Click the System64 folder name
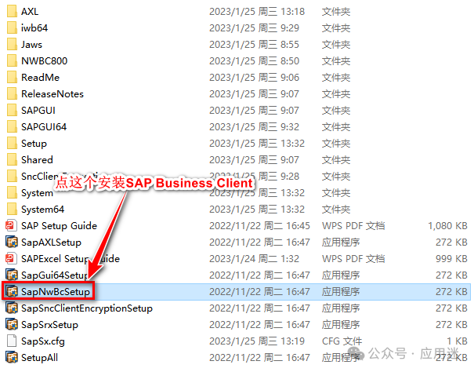The height and width of the screenshot is (372, 474). [42, 209]
